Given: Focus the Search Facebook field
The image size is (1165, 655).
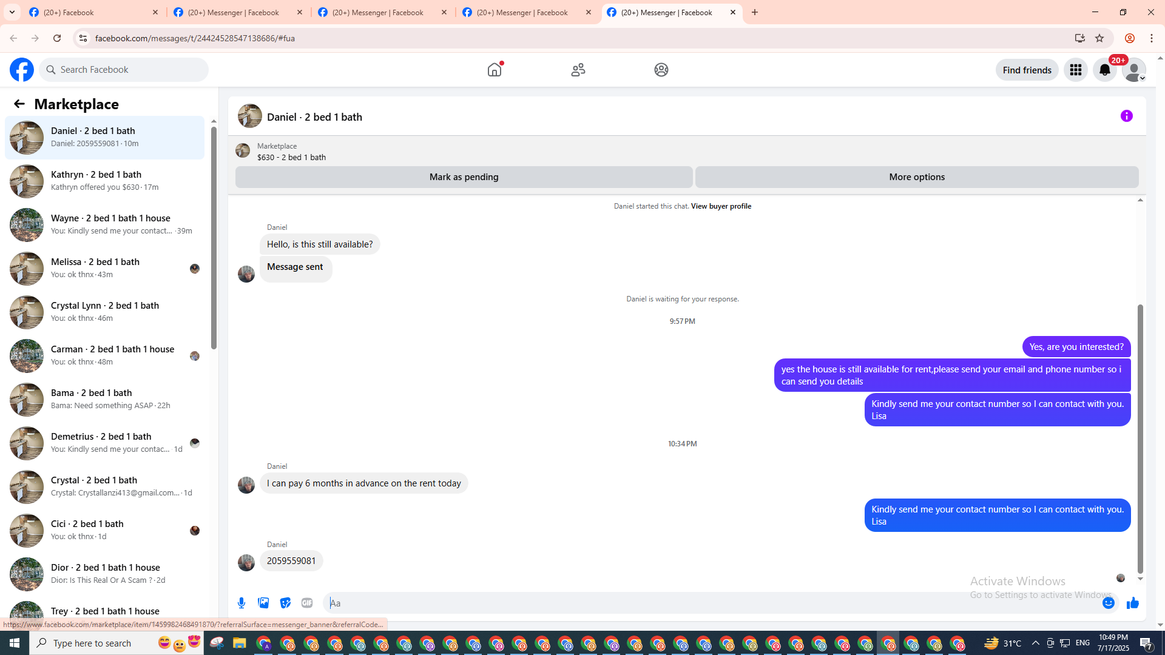Looking at the screenshot, I should pos(124,70).
